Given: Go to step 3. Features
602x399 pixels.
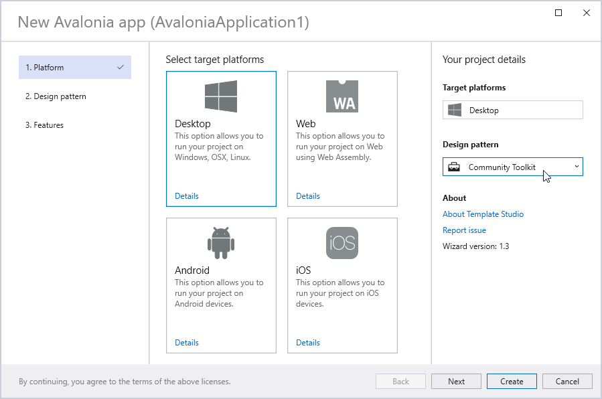Looking at the screenshot, I should [44, 125].
